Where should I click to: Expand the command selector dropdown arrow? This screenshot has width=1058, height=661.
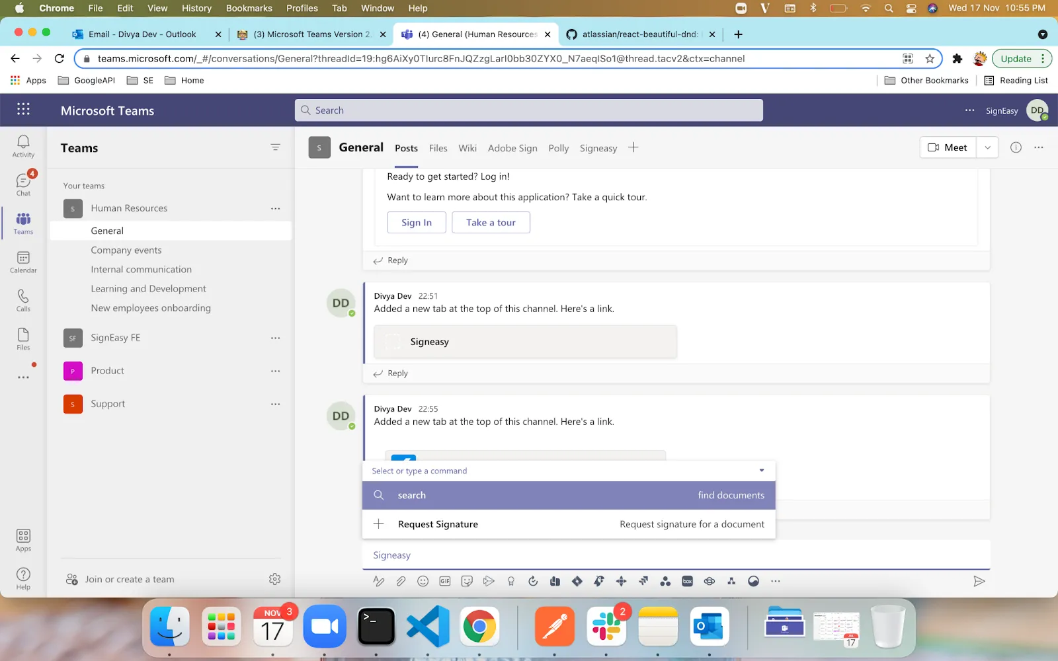tap(762, 471)
